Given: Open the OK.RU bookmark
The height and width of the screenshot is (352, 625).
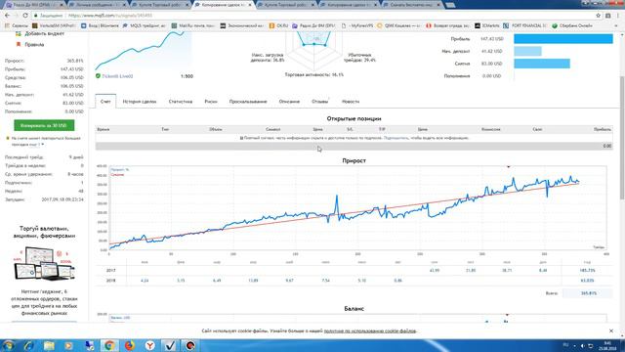Looking at the screenshot, I should 278,25.
